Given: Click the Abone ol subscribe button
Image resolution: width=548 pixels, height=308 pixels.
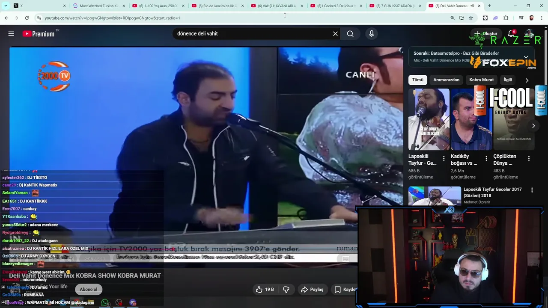Looking at the screenshot, I should [x=89, y=290].
